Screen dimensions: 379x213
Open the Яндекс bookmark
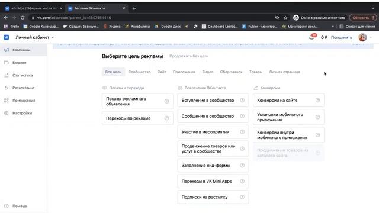click(x=112, y=27)
